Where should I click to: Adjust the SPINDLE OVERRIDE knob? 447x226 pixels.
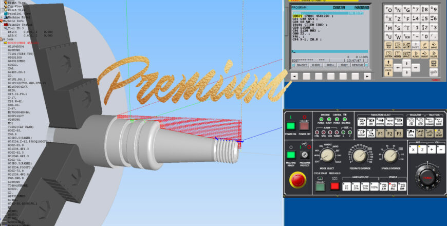(390, 156)
